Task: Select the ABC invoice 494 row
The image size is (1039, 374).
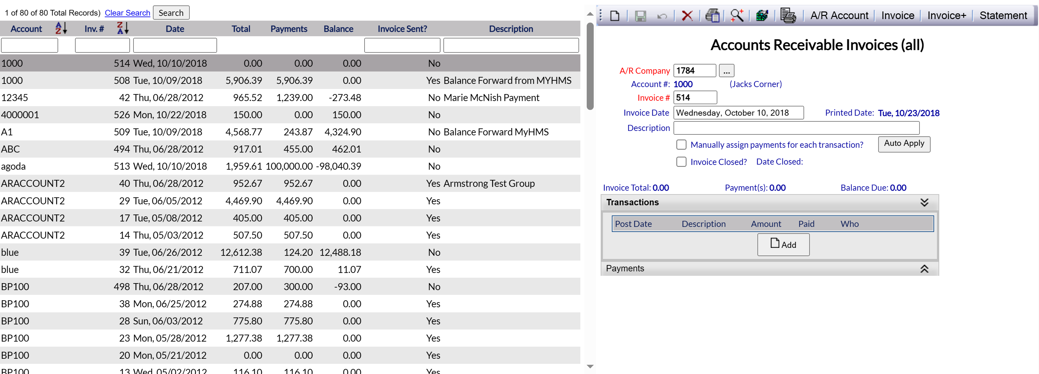Action: coord(290,149)
